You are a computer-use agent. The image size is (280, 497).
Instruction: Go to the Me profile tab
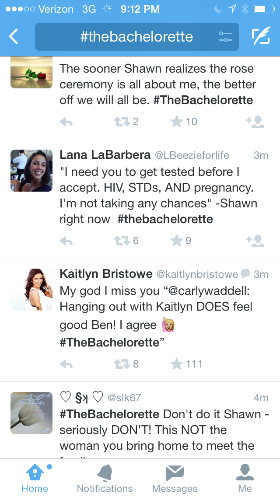point(245,478)
